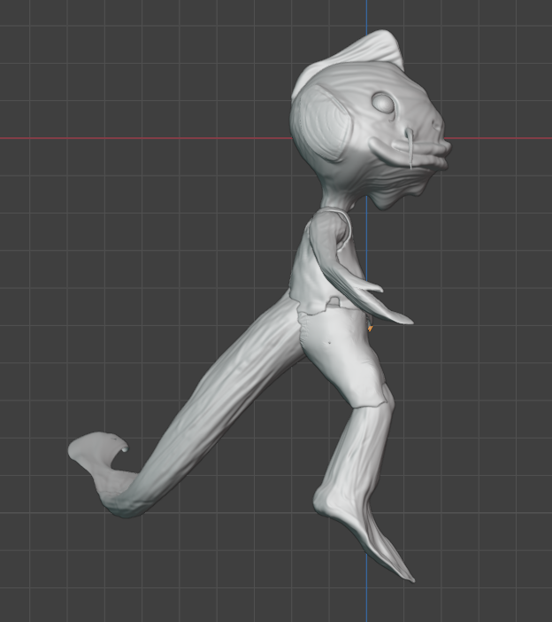Click the whisker barbel hanging from the mouth
This screenshot has width=552, height=622.
[x=410, y=149]
